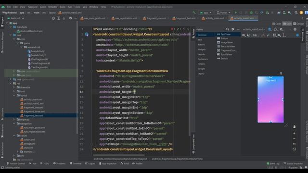Viewport: 308px width, 173px height.
Task: Open the Honar device selector dropdown
Action: click(x=223, y=12)
